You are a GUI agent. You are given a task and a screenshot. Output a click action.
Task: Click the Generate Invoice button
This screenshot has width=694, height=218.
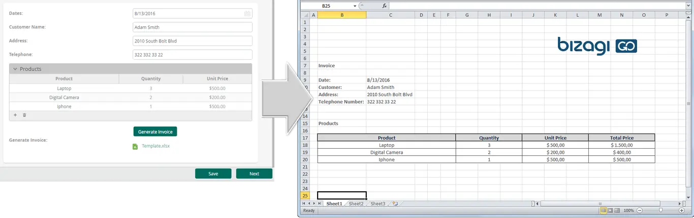(x=155, y=132)
